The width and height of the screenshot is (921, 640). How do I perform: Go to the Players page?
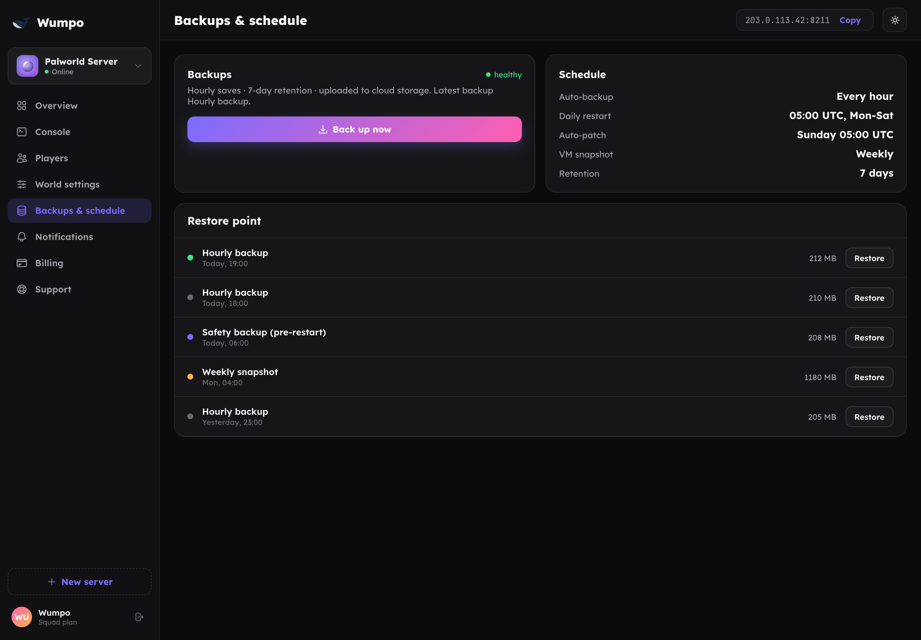pyautogui.click(x=79, y=158)
